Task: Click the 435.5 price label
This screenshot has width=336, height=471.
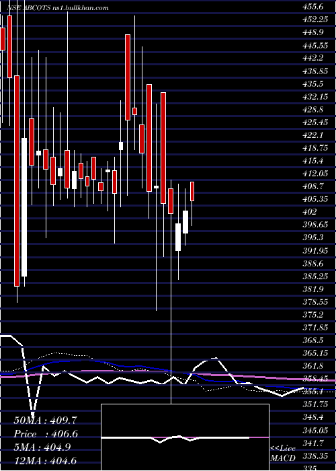Action: coord(312,84)
